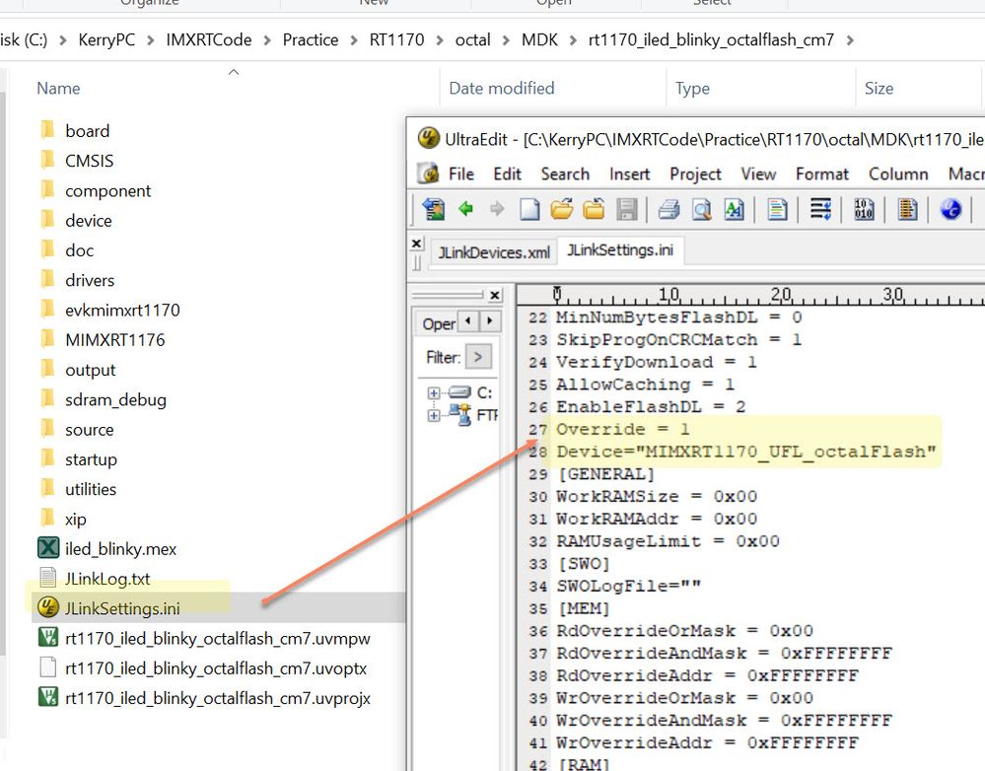Toggle file tree view in UltraEdit toolbar
Screen dimensions: 985x771
[x=434, y=209]
